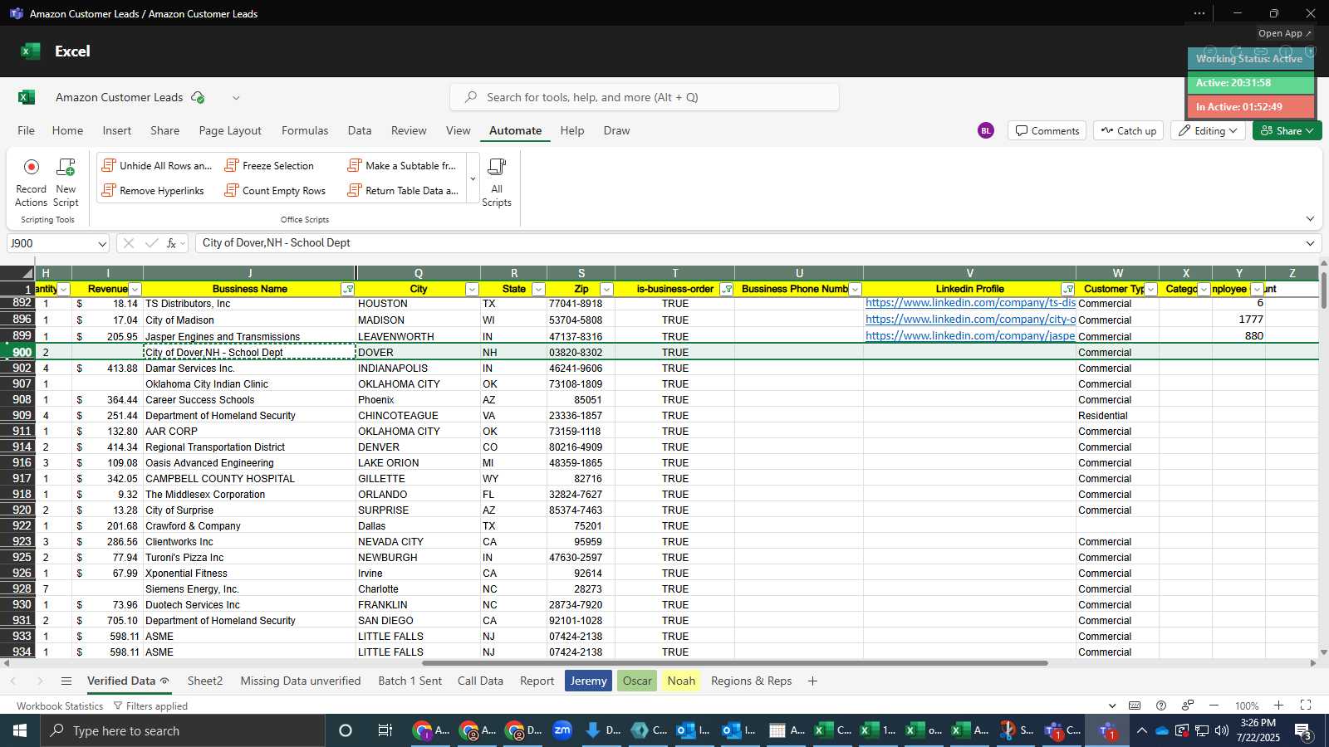This screenshot has width=1329, height=747.
Task: Select the Regions & Reps sheet
Action: pyautogui.click(x=752, y=681)
